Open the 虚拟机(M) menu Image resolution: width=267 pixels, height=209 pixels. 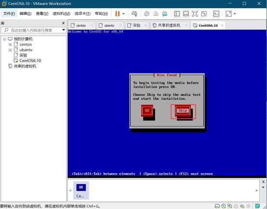pyautogui.click(x=61, y=13)
